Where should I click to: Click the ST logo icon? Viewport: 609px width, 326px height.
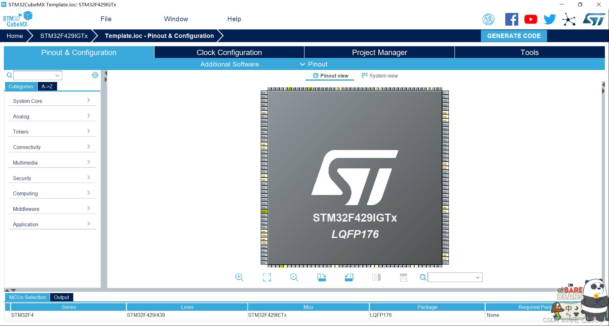point(594,19)
